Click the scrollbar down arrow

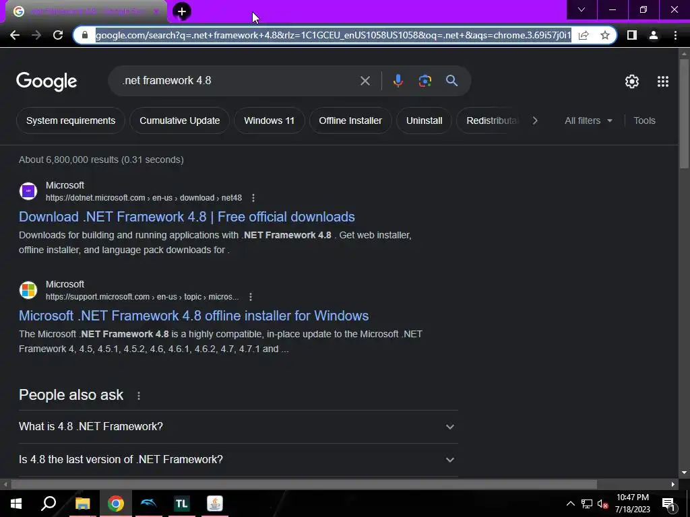(x=683, y=473)
